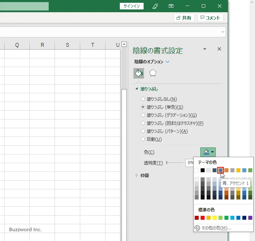Minimize the Excel window
255x241 pixels.
187,6
